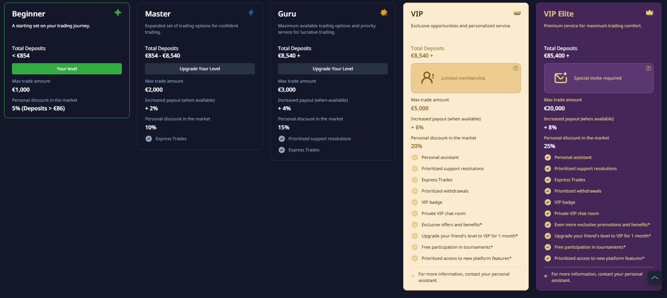Image resolution: width=667 pixels, height=298 pixels.
Task: Click check icon beside Guru's Prioritized support resolutions
Action: tap(282, 139)
